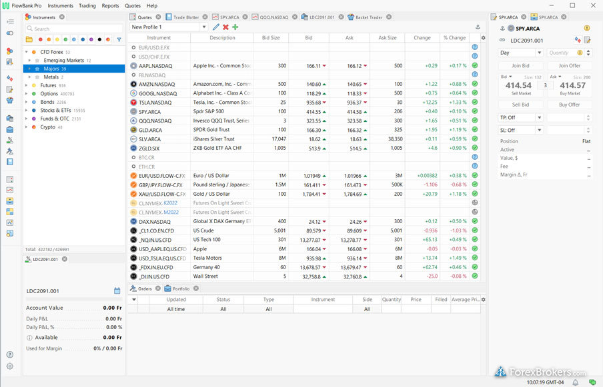603x387 pixels.
Task: Open the Quotes table column settings gear
Action: coord(484,37)
